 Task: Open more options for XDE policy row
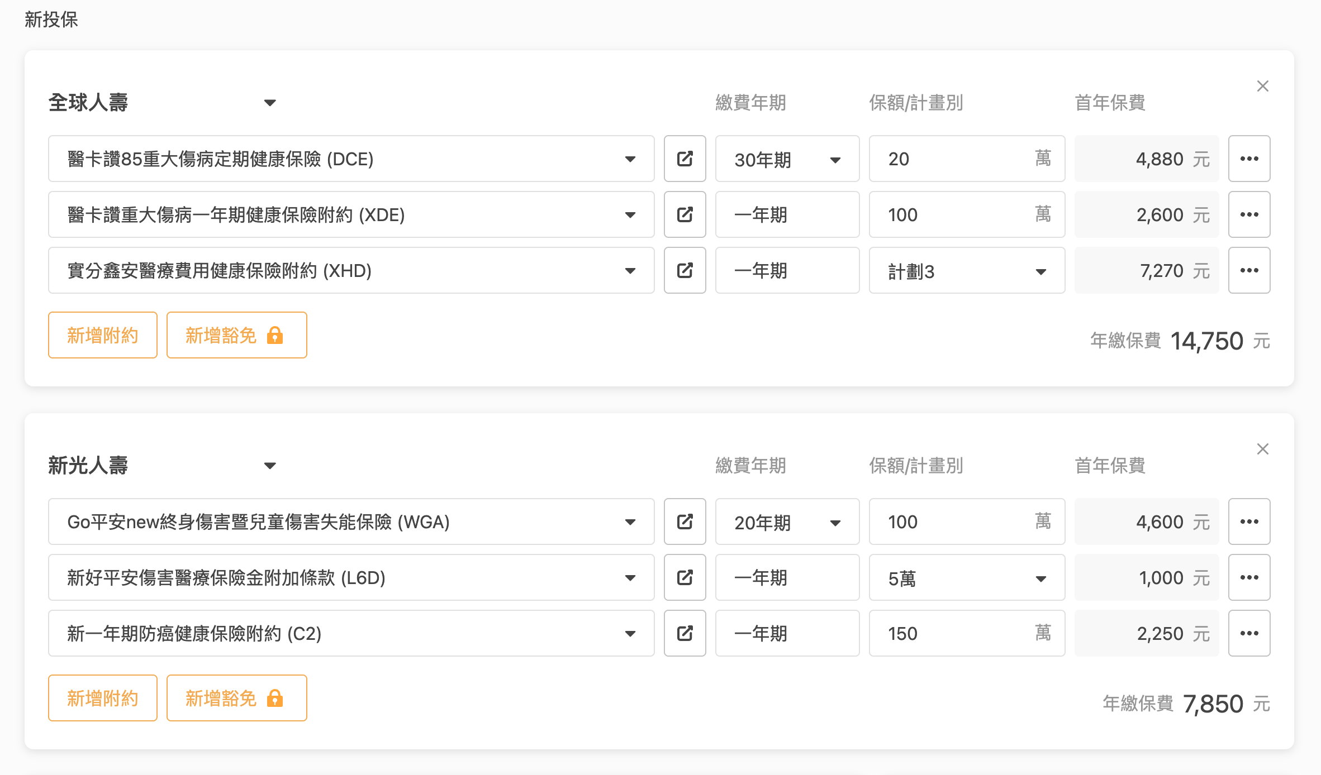[1249, 214]
